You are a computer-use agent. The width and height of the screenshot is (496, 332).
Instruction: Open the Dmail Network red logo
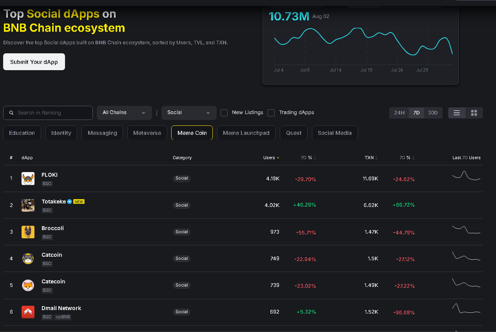[28, 312]
